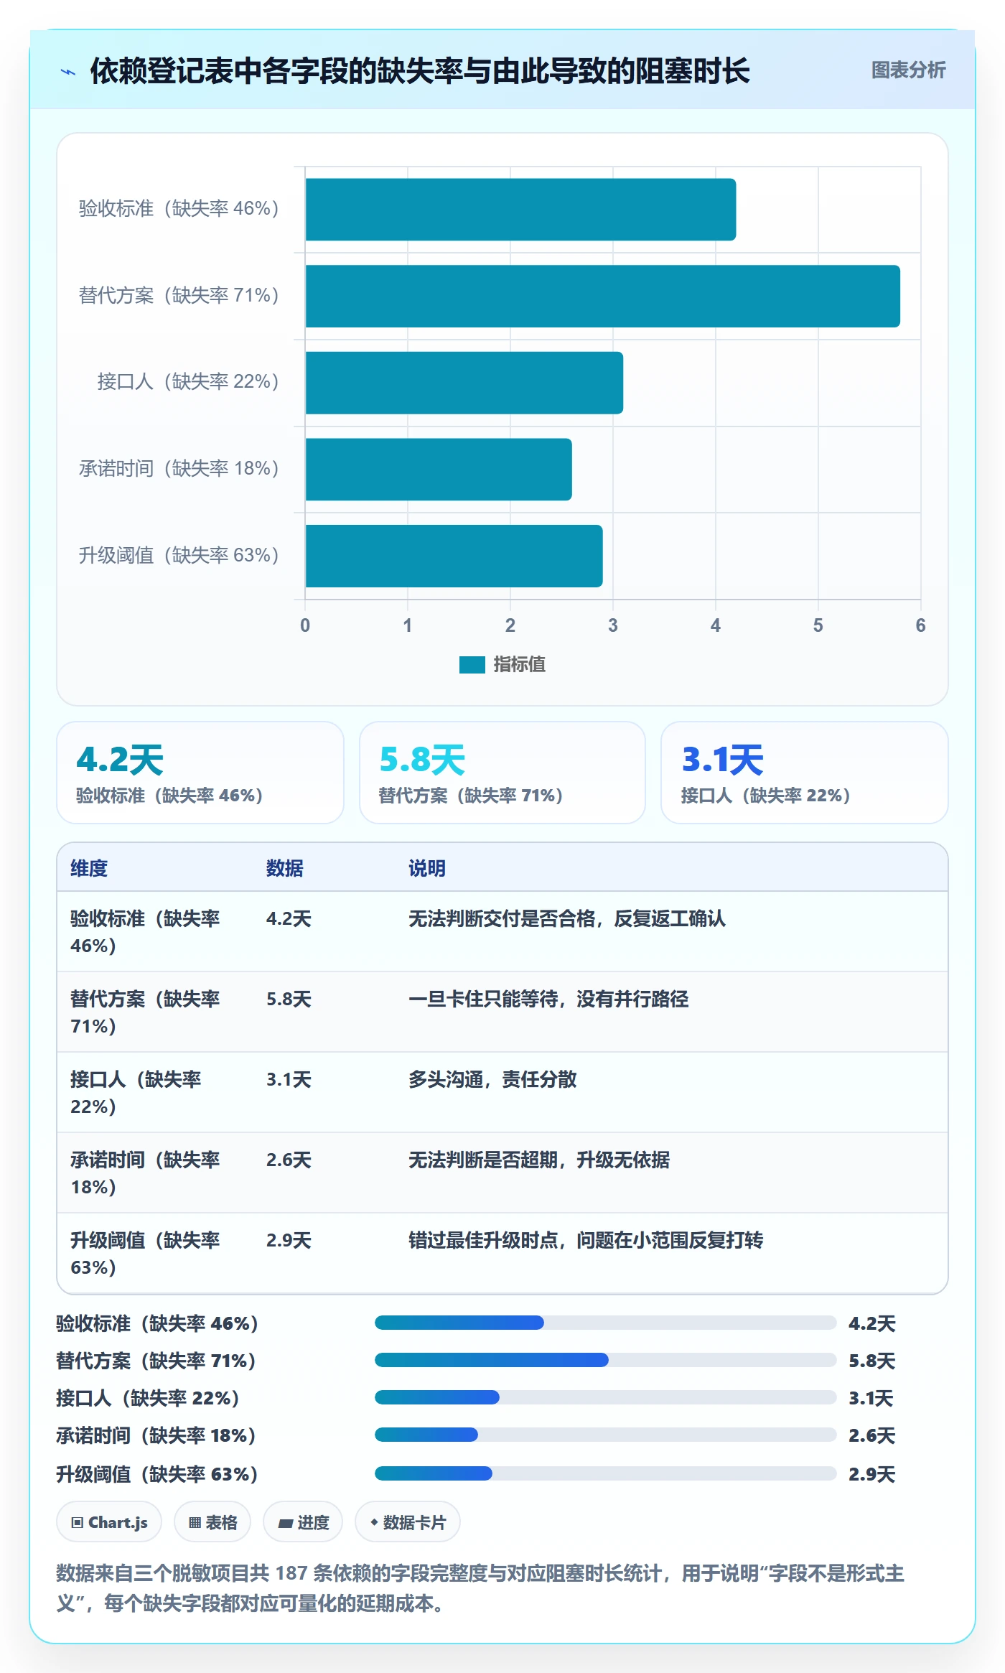Click the 数据 column header

(x=285, y=868)
